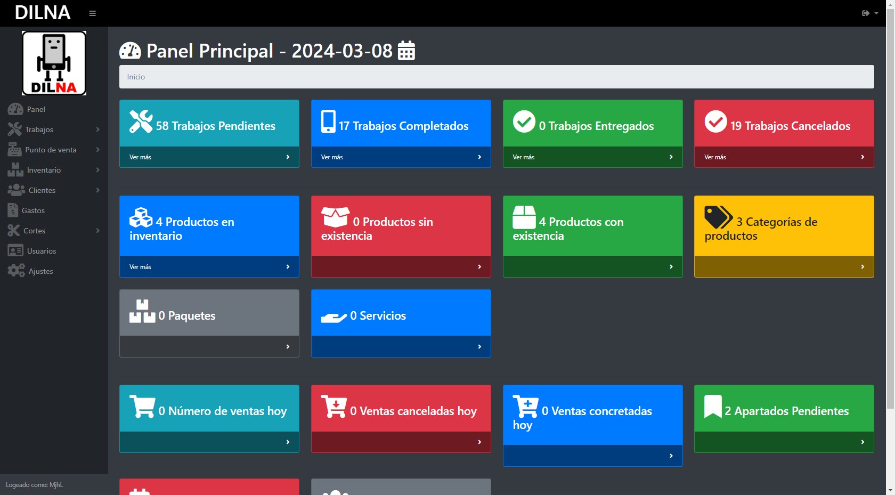
Task: Click the calendar icon next to the date
Action: [406, 51]
